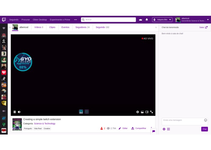This screenshot has width=211, height=150.
Task: Click the red viewers count icon
Action: pyautogui.click(x=102, y=128)
